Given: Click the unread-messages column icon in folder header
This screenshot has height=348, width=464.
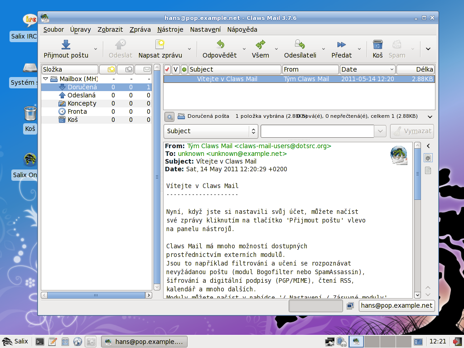Looking at the screenshot, I should pyautogui.click(x=129, y=69).
